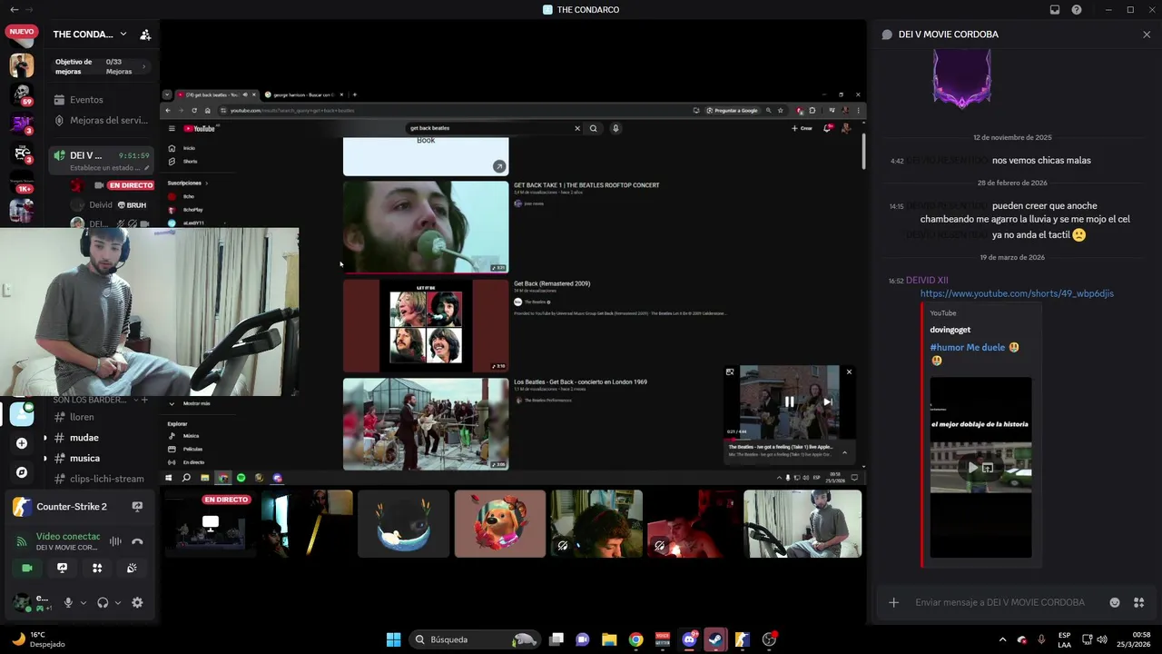Click the dovingoget video title in embed
The image size is (1162, 654).
point(950,330)
